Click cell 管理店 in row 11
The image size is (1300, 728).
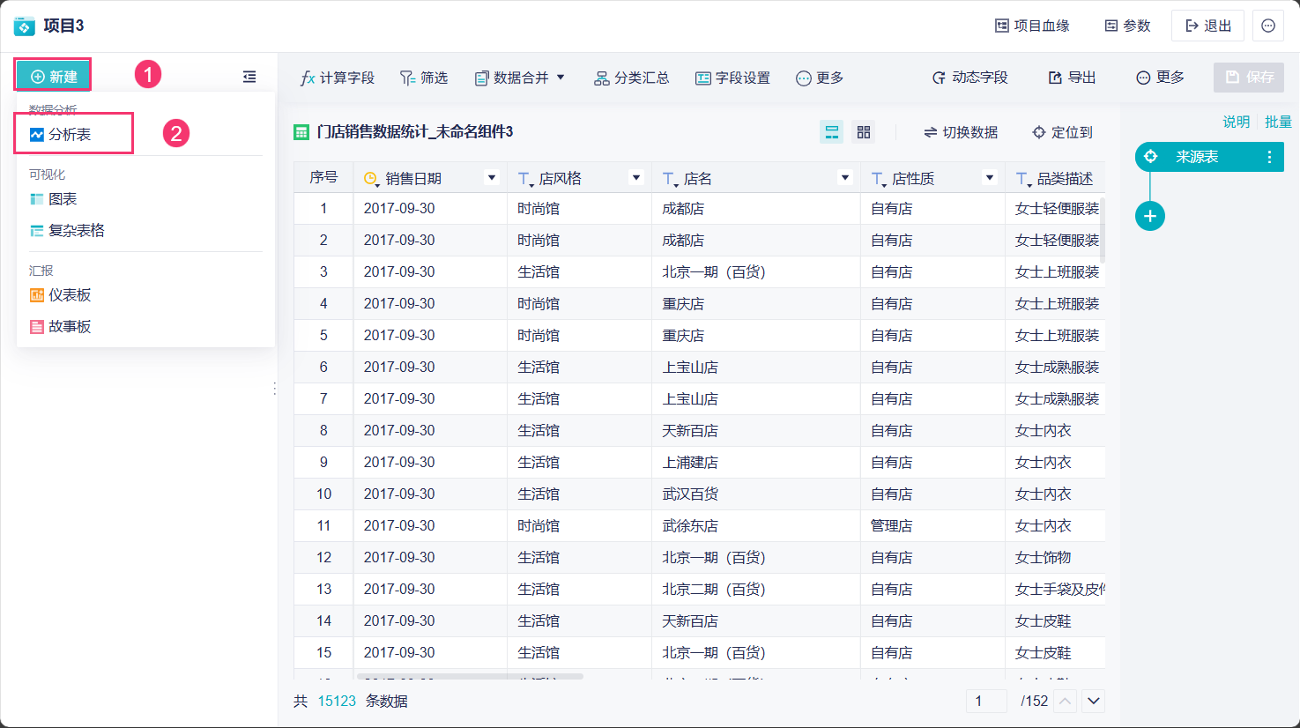point(892,526)
